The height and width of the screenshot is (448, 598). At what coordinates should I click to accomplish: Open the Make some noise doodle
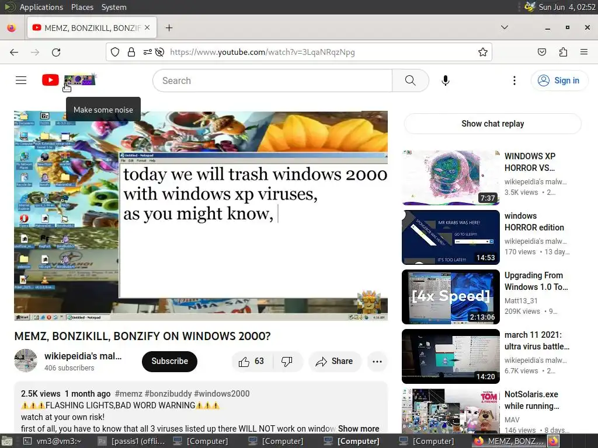tap(79, 79)
